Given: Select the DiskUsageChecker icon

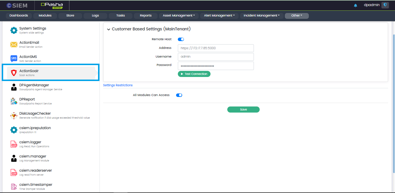Looking at the screenshot, I should pyautogui.click(x=14, y=116).
